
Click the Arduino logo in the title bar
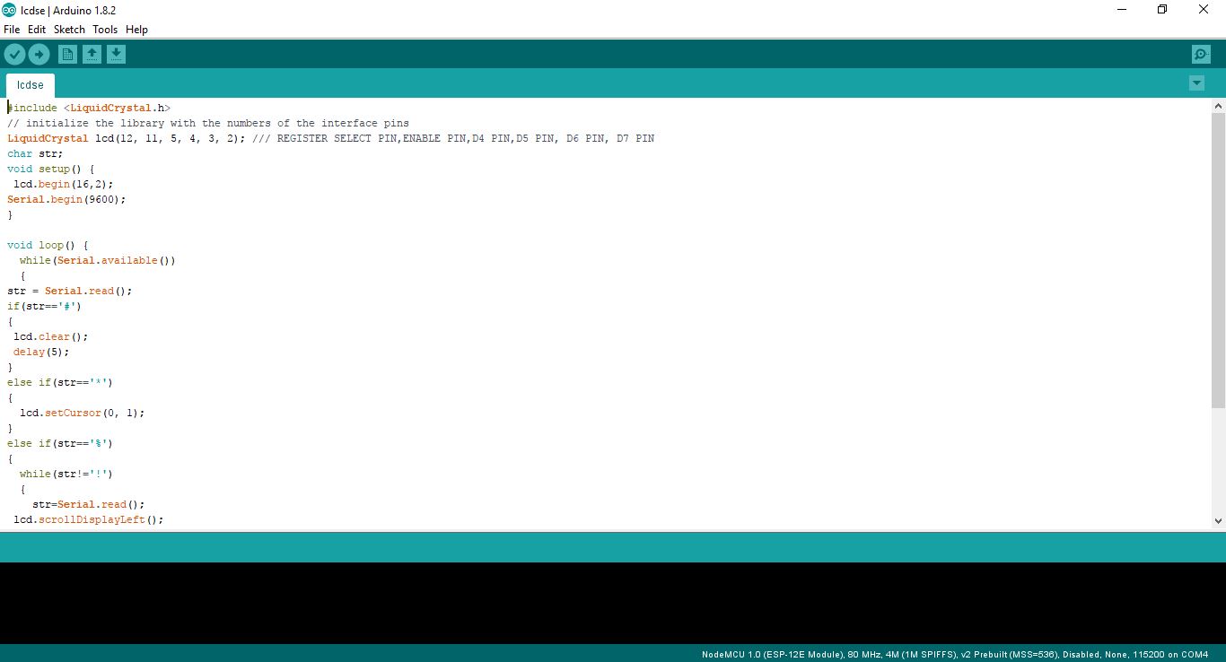9,10
